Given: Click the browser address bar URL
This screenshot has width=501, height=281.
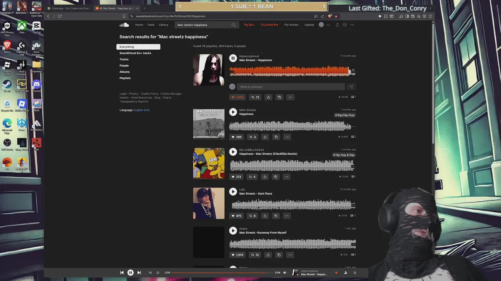Looking at the screenshot, I should pos(171,16).
